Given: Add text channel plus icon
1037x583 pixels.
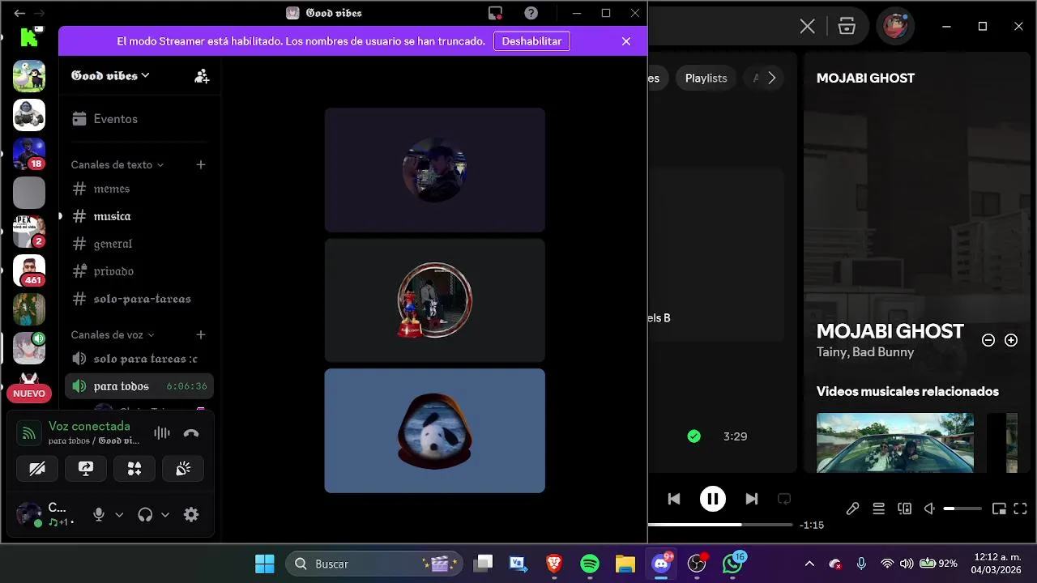Looking at the screenshot, I should coord(201,164).
